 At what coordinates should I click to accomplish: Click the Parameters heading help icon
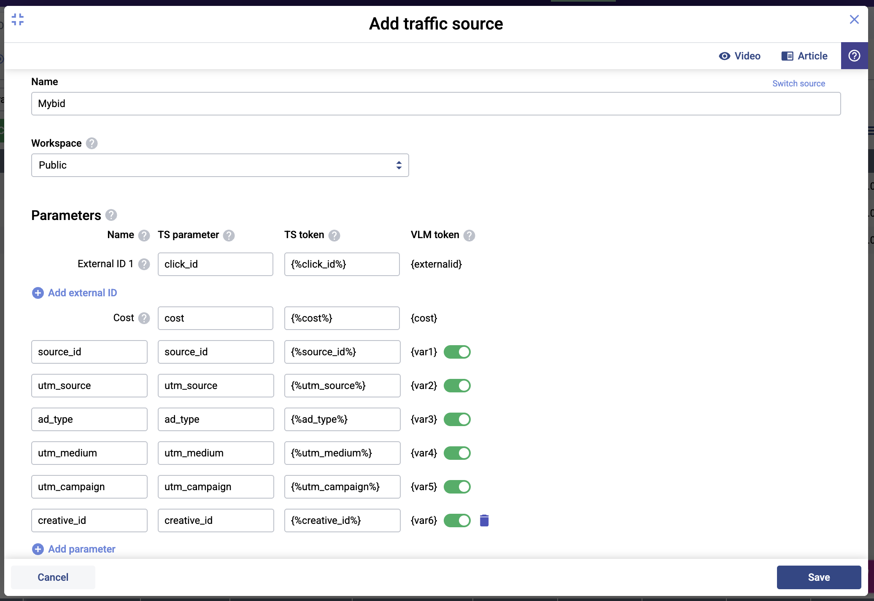coord(111,215)
